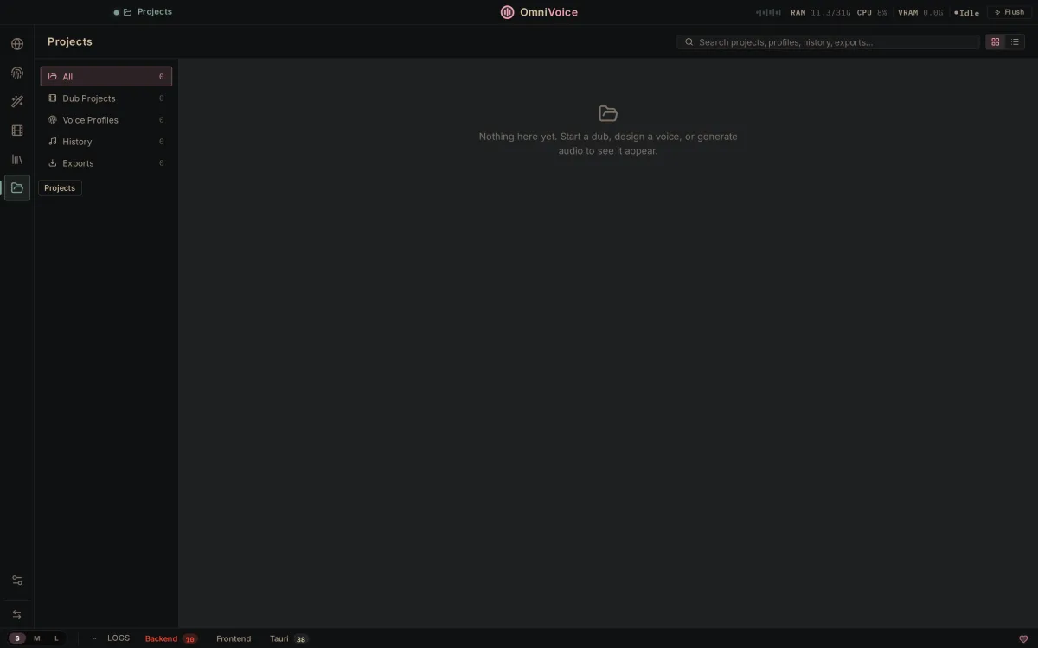Click the Projects tooltip label

point(60,187)
